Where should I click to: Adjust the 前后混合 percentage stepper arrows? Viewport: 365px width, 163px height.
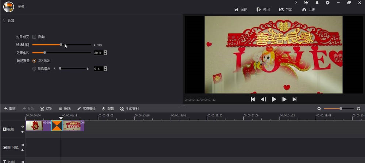click(x=105, y=68)
